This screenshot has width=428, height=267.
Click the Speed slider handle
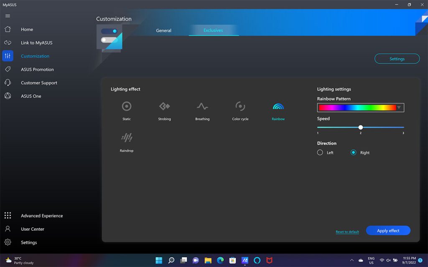tap(361, 127)
